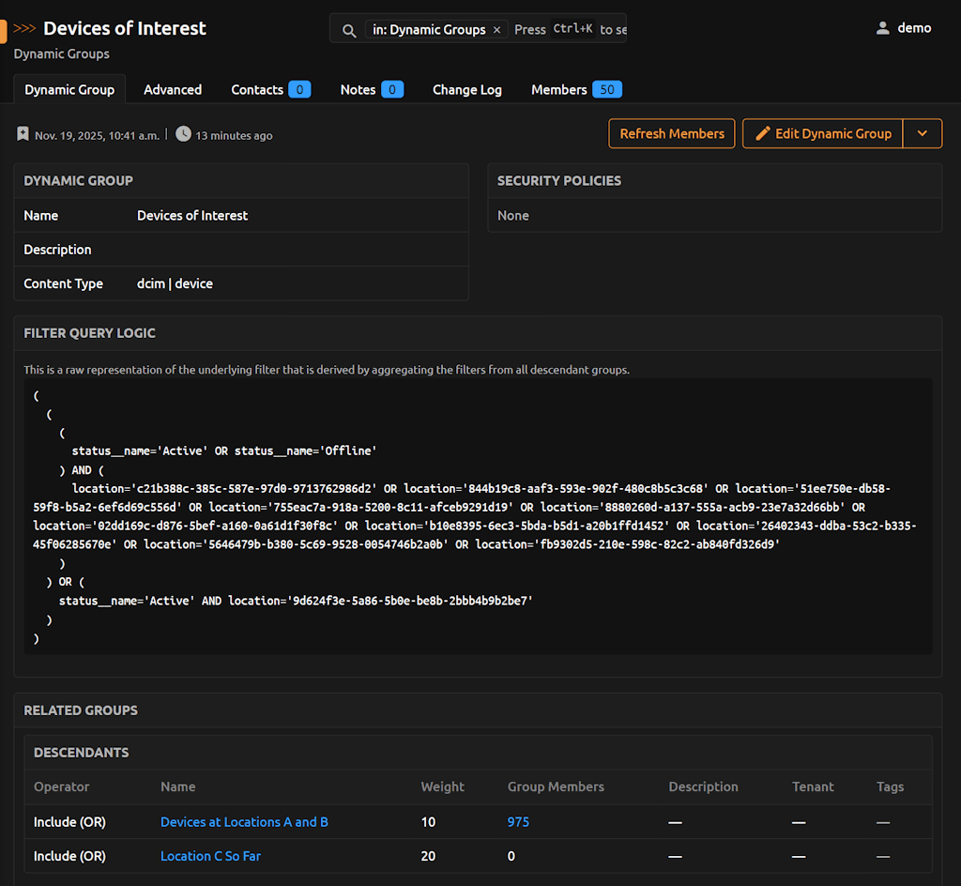Click the 975 group members count link
961x886 pixels.
click(518, 822)
